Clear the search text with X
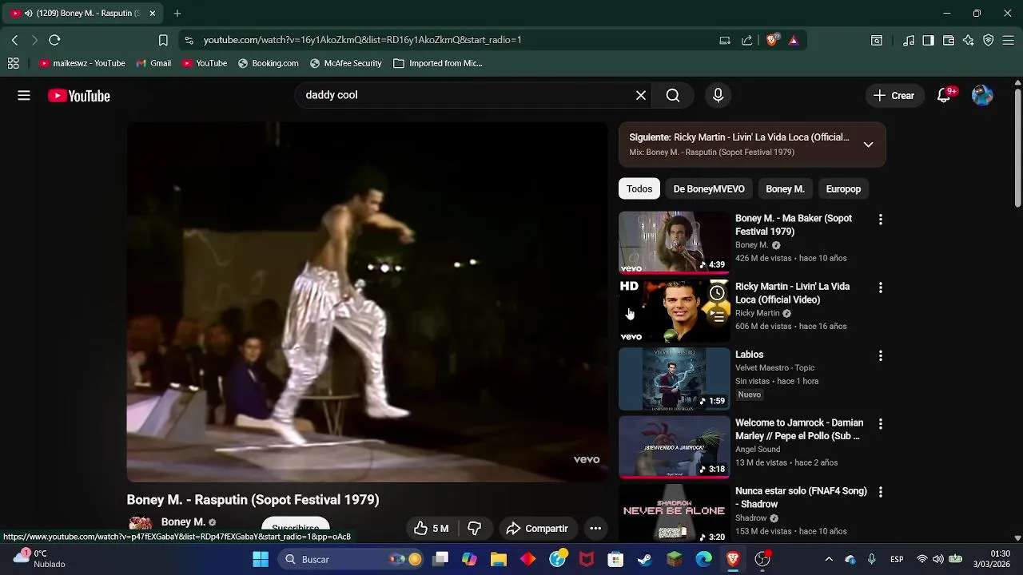1023x575 pixels. (641, 96)
